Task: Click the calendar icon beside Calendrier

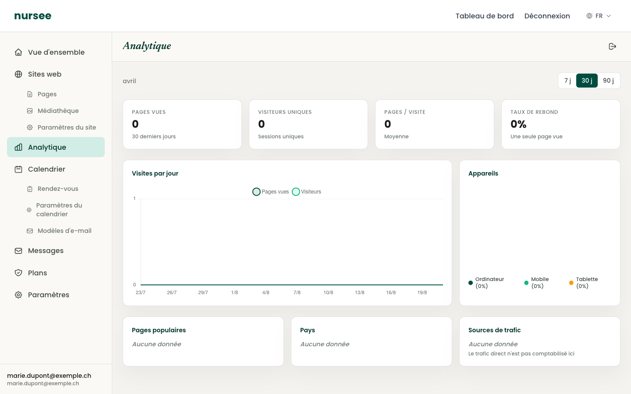Action: point(18,169)
